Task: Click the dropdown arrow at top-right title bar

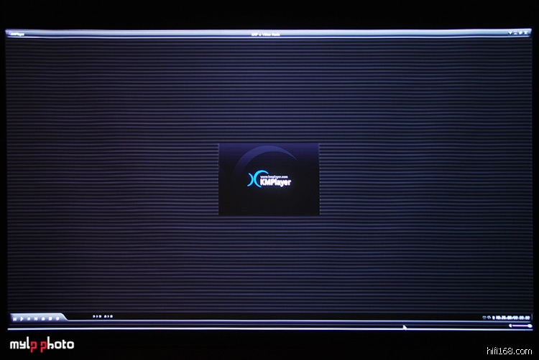Action: (510, 34)
